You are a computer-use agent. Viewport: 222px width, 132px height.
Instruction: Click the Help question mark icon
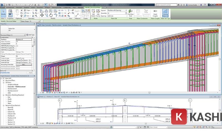coord(205,5)
